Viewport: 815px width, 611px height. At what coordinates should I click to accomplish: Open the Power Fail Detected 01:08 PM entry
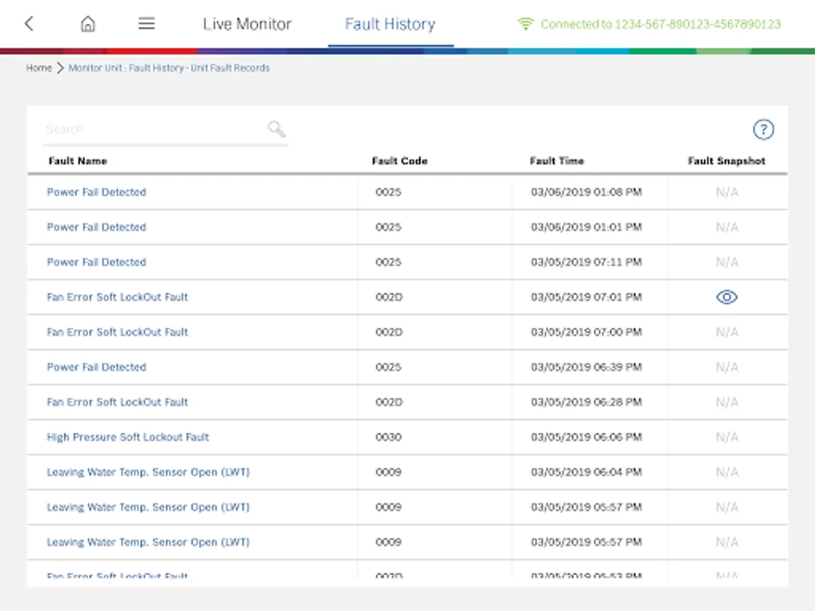(96, 192)
